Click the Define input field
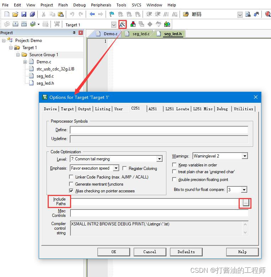Image resolution: width=271 pixels, height=277 pixels. tap(159, 130)
